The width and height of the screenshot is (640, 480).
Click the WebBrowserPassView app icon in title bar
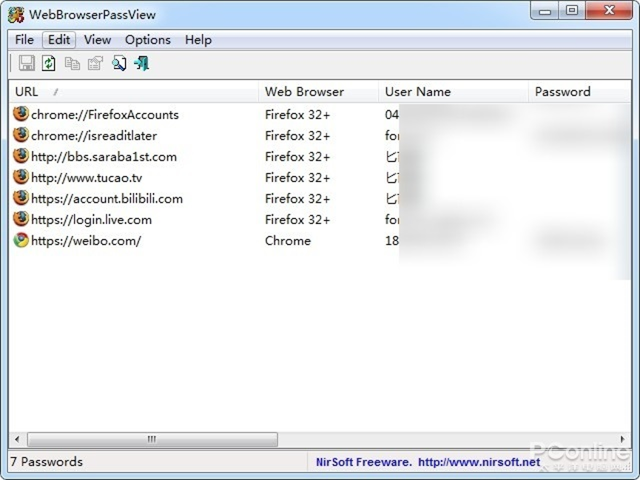[16, 15]
